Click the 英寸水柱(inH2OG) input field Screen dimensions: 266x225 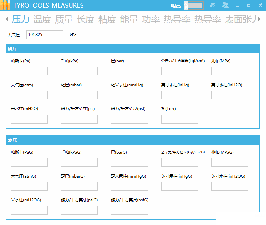point(230,187)
